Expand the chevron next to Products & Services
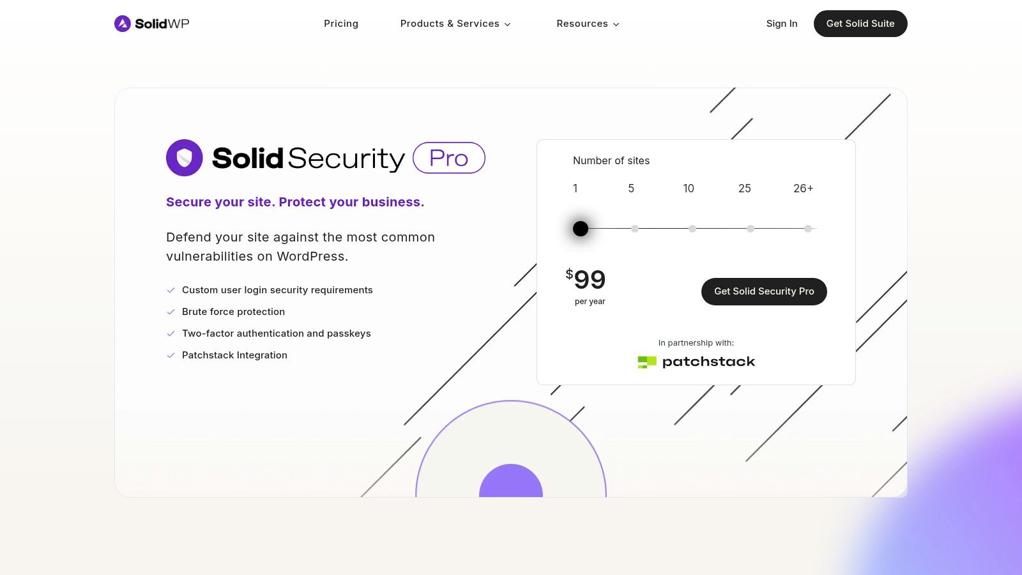 point(508,24)
